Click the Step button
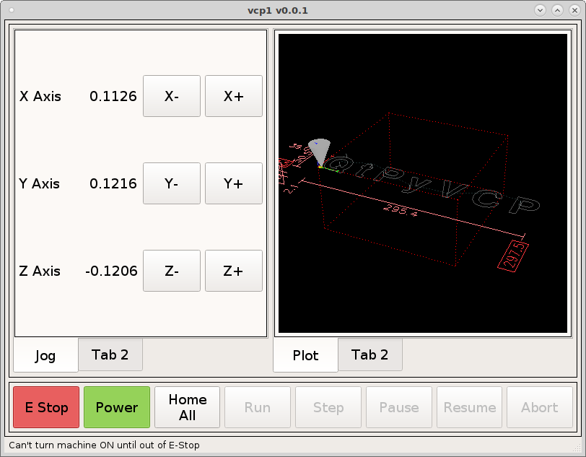586x457 pixels. (328, 407)
